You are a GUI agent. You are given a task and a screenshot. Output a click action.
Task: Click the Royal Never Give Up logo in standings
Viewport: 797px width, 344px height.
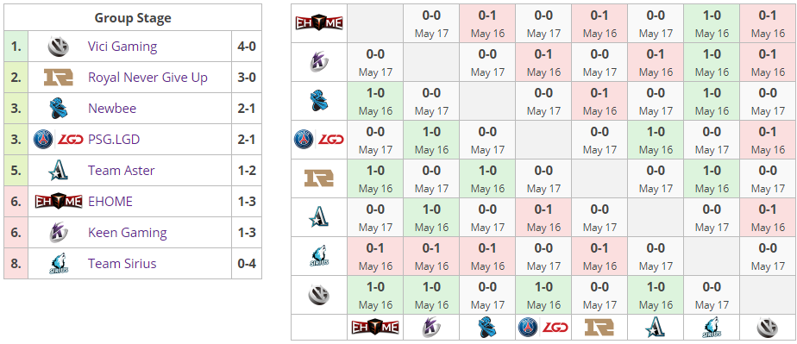click(x=58, y=78)
